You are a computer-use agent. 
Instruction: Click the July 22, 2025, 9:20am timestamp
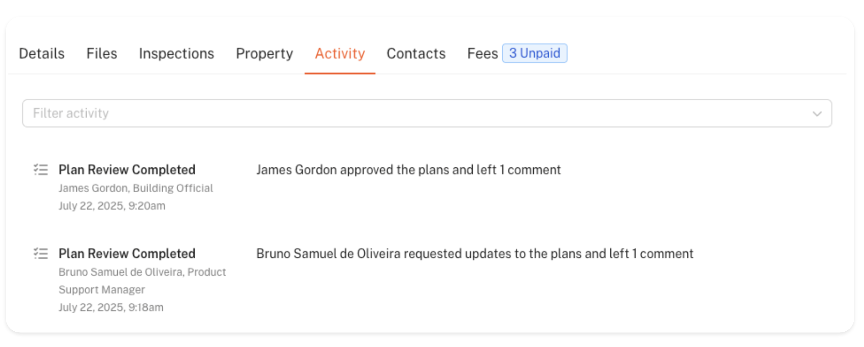tap(112, 206)
